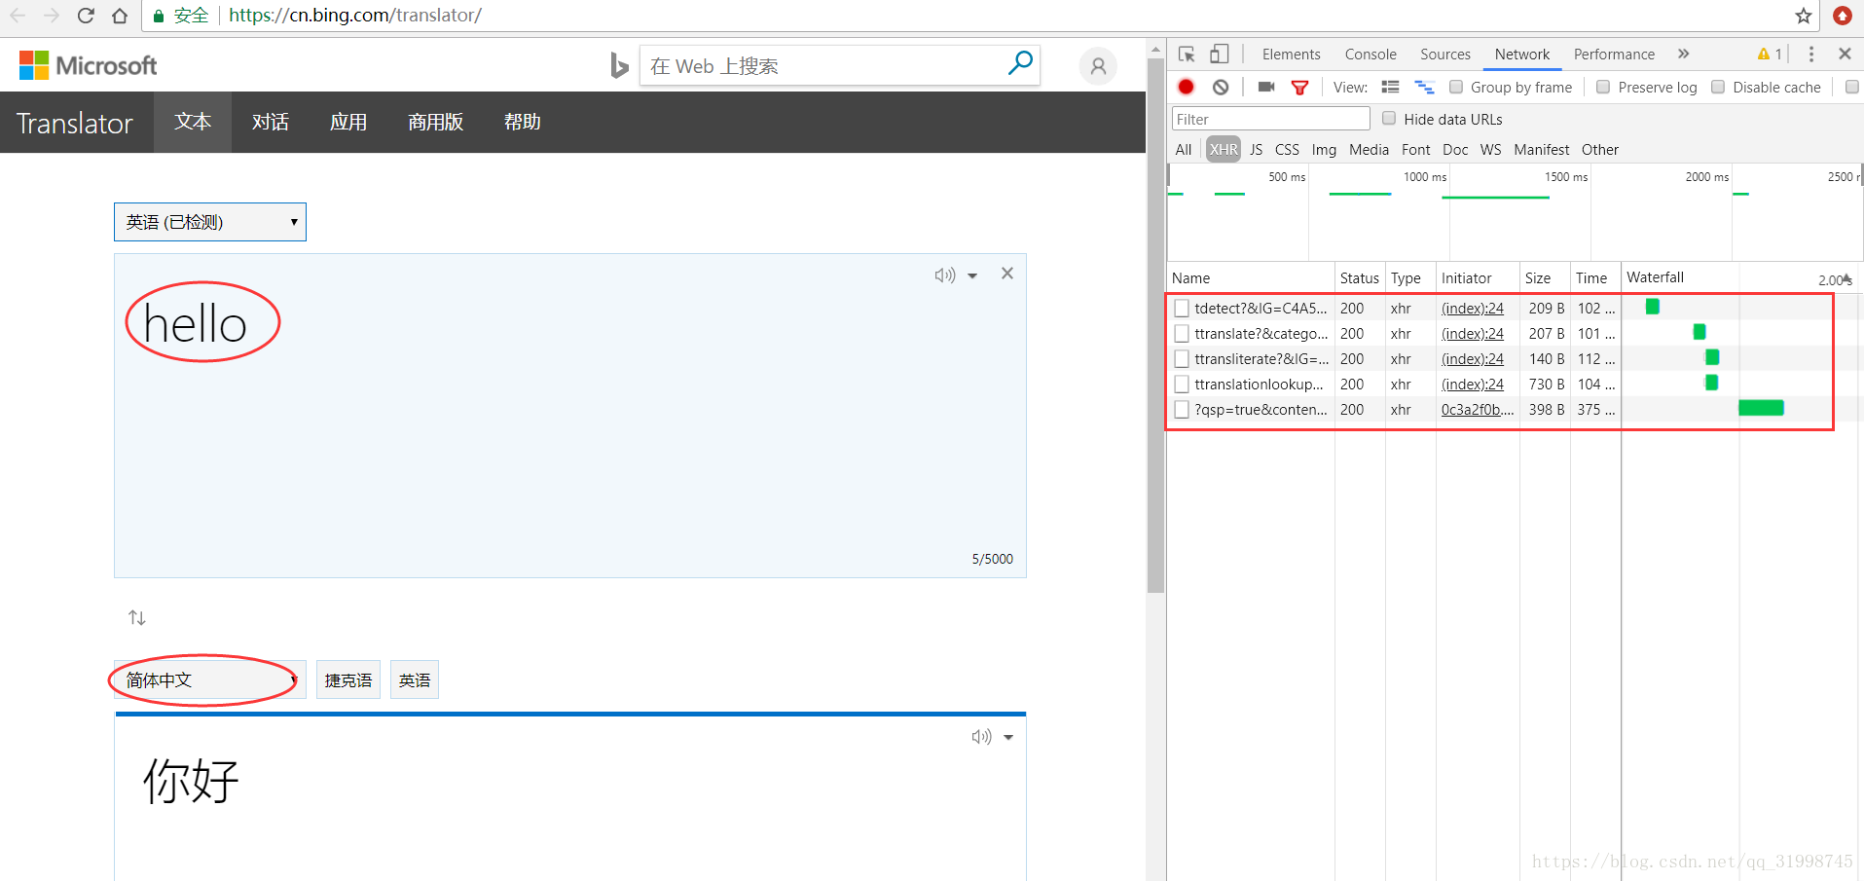
Task: Show more DevTools tabs chevron
Action: 1683,54
